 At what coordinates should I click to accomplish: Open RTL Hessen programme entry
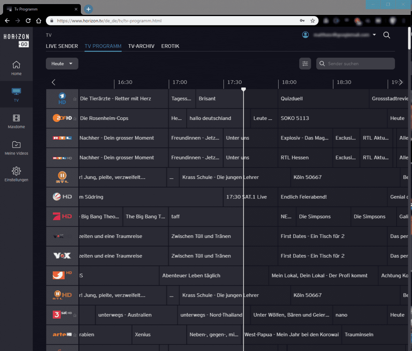pos(305,158)
